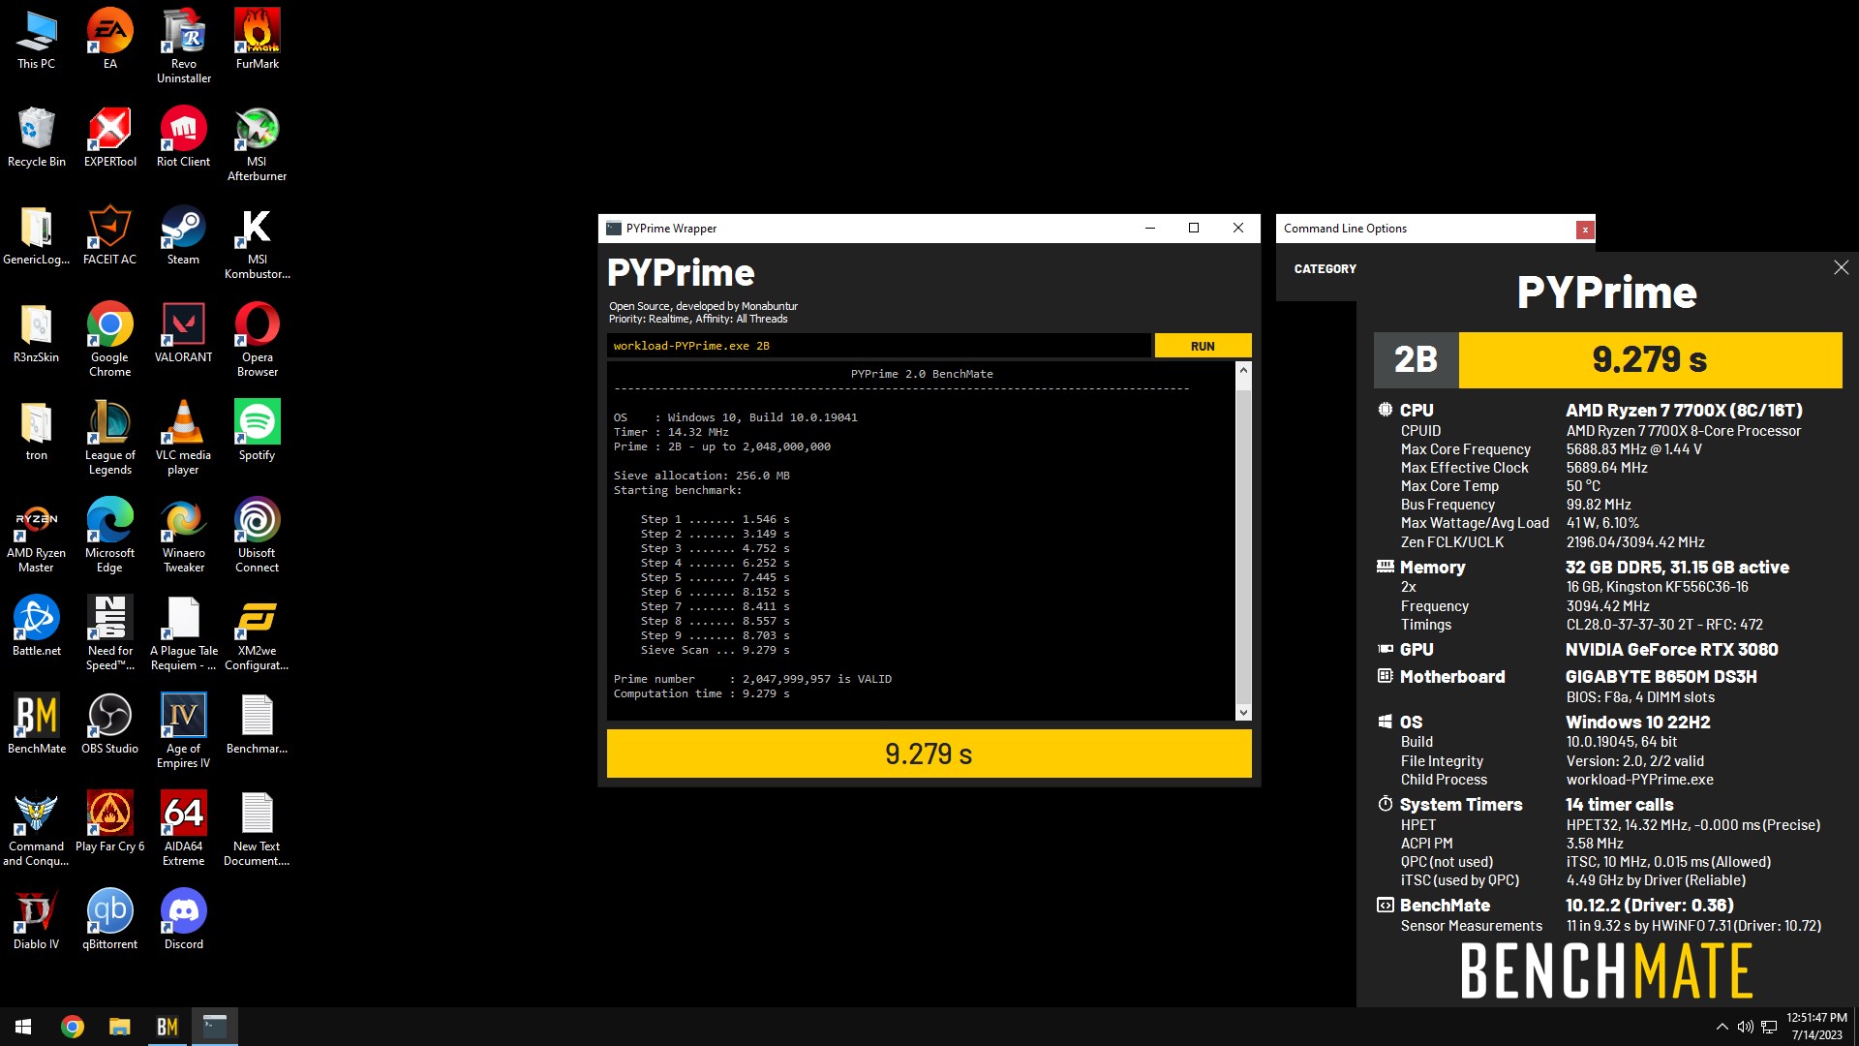
Task: Click GIGABYTE B650M DS3H motherboard text
Action: pyautogui.click(x=1661, y=677)
